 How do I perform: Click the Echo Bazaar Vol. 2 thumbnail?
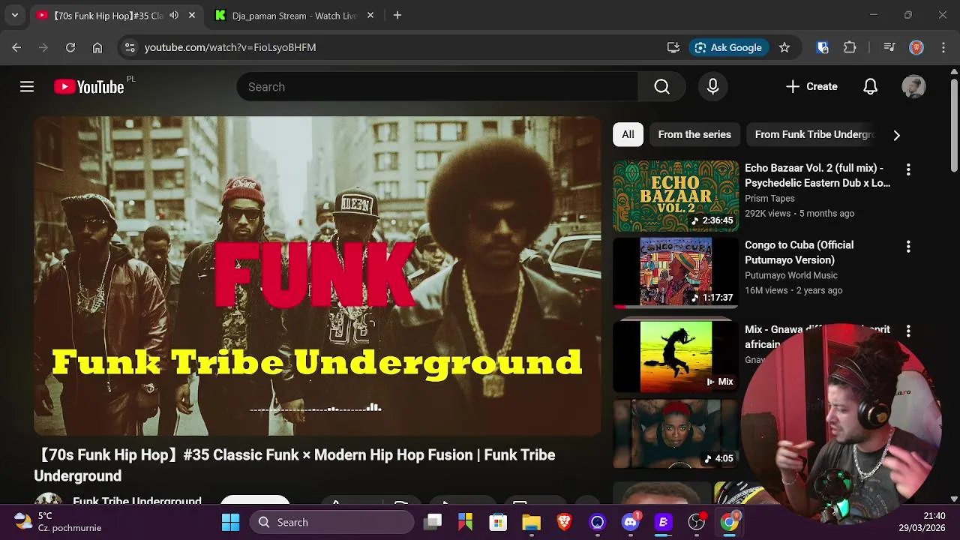(x=676, y=196)
